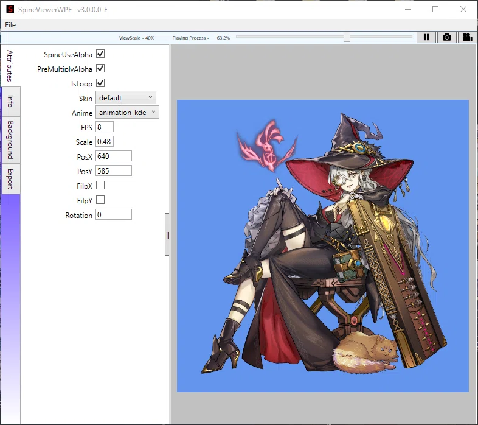Switch to the Info tab

[11, 101]
